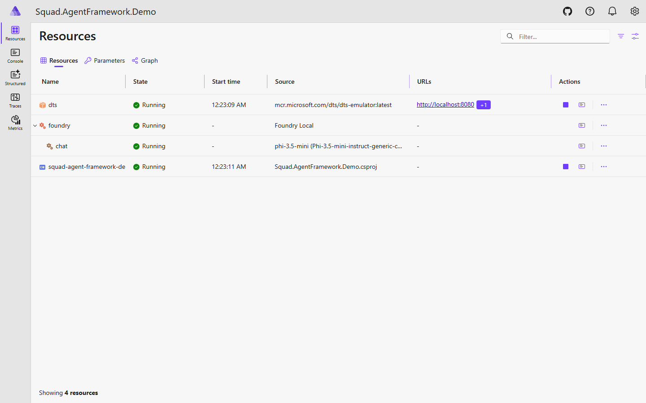Collapse the foundry resource row
Viewport: 646px width, 403px height.
click(35, 126)
